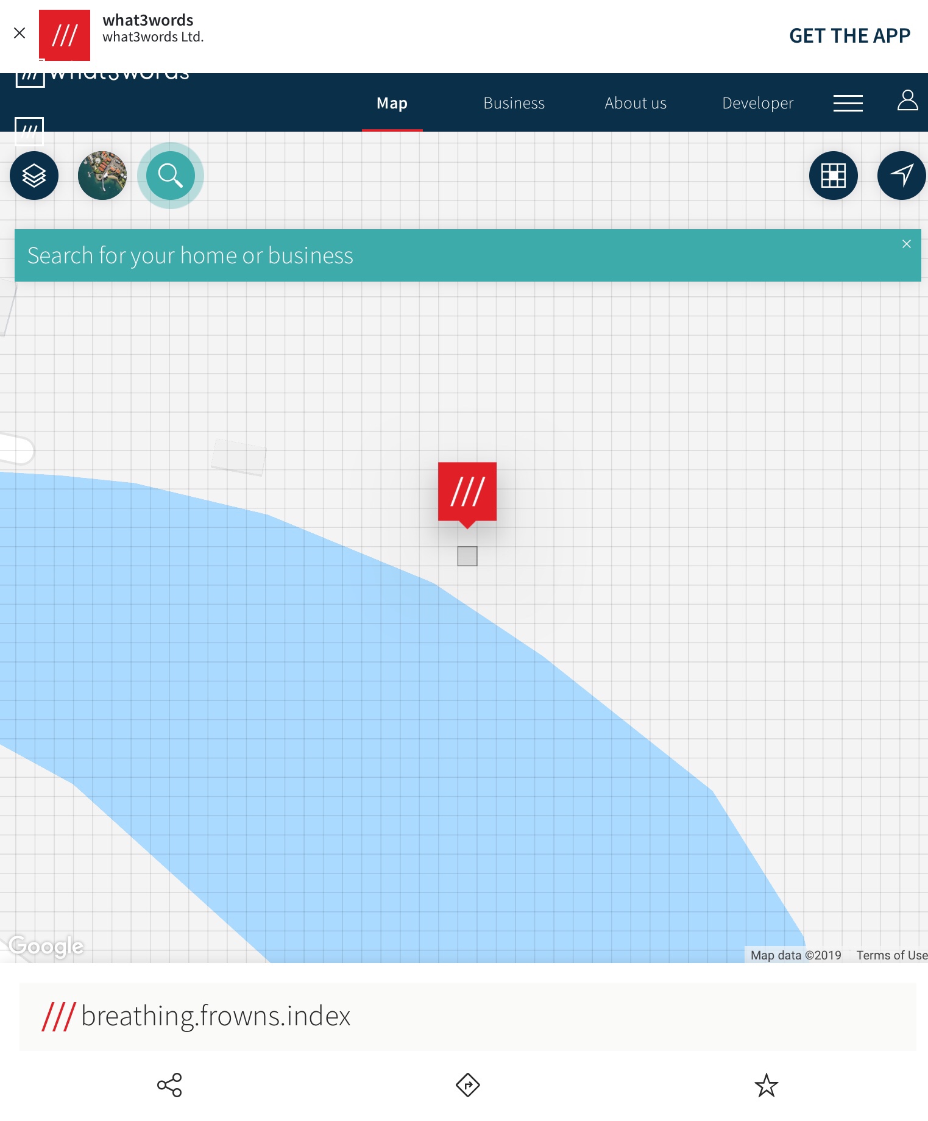Open the map layers button
Image resolution: width=928 pixels, height=1121 pixels.
(34, 176)
